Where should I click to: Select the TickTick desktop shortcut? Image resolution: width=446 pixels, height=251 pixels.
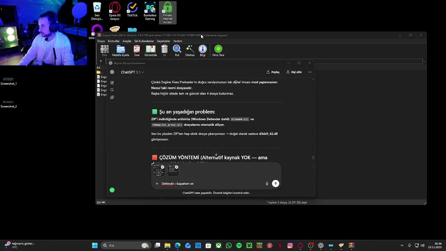tap(132, 10)
